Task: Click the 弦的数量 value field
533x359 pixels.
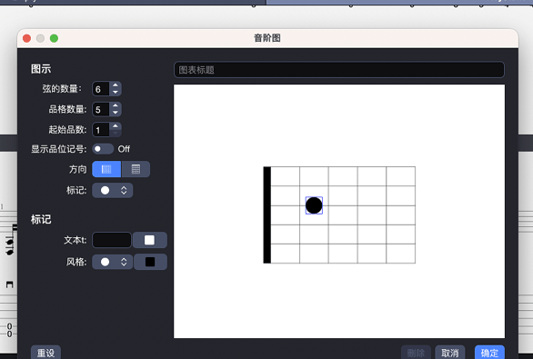Action: click(x=101, y=89)
